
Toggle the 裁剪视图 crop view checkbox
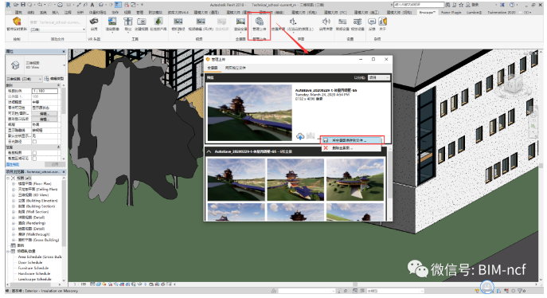point(34,153)
